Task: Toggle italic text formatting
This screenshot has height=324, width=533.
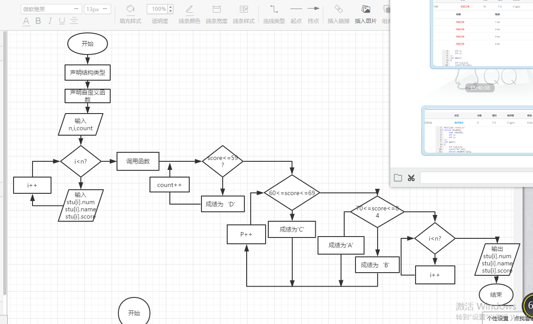Action: 50,21
